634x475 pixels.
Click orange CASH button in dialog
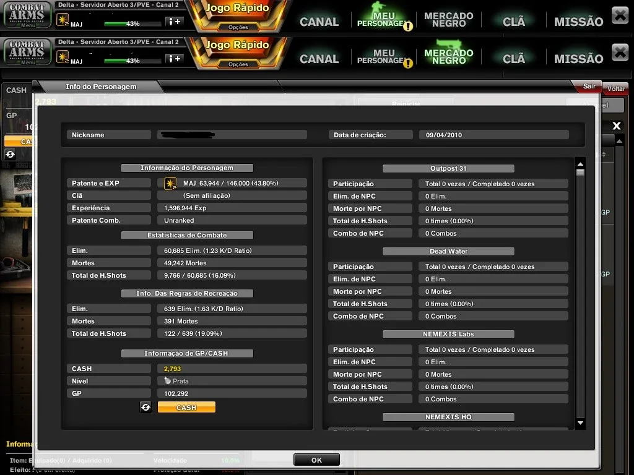pos(186,407)
